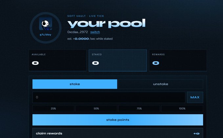
Task: Select the stake tab
Action: pos(75,84)
